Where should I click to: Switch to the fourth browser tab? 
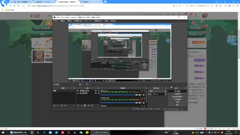coord(91,2)
